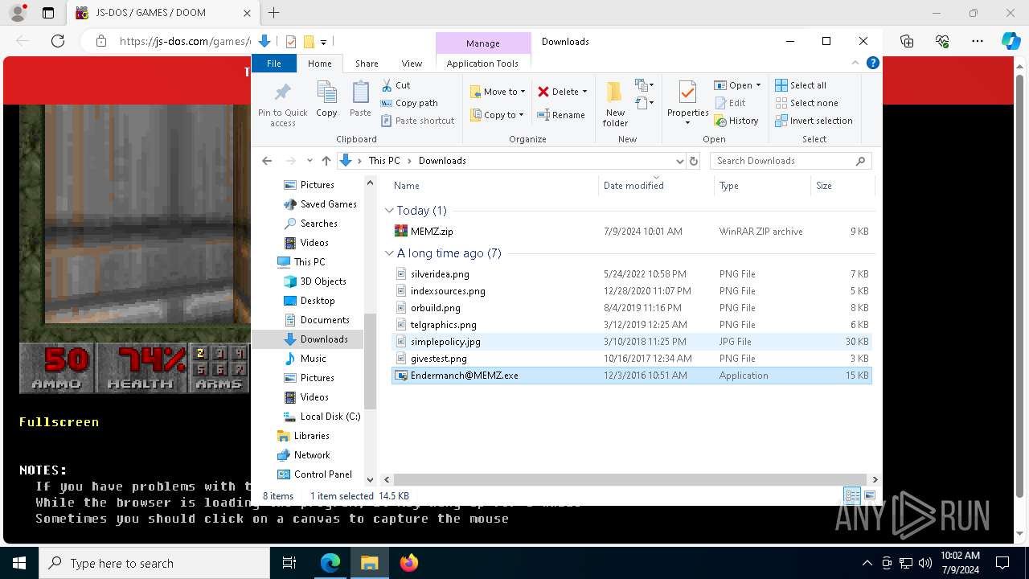
Task: Click Paste shortcut in Clipboard group
Action: coord(417,121)
